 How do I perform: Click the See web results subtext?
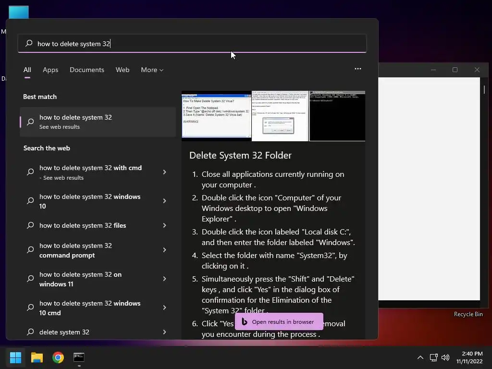click(x=59, y=127)
